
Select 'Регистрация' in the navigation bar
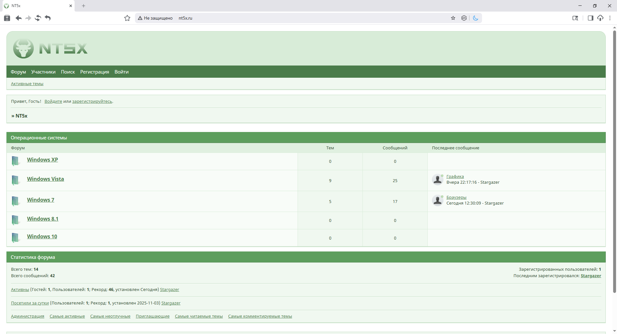tap(94, 72)
